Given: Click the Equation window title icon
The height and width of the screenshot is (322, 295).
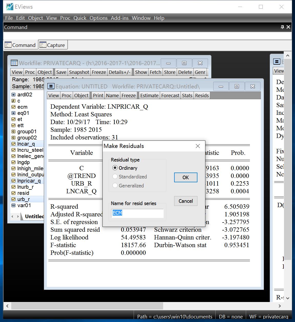Looking at the screenshot, I should [51, 86].
